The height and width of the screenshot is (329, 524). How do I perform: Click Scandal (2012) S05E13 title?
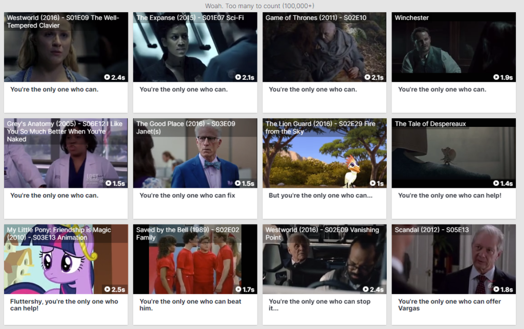[x=432, y=230]
